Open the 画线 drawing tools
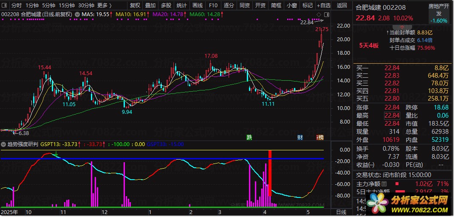 [198, 5]
